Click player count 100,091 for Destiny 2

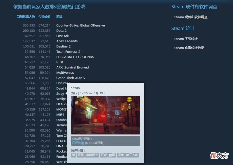coord(29,46)
